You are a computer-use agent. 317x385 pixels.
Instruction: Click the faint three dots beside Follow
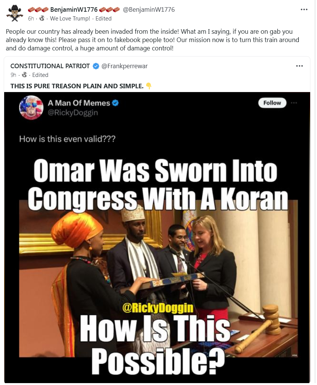pyautogui.click(x=294, y=103)
